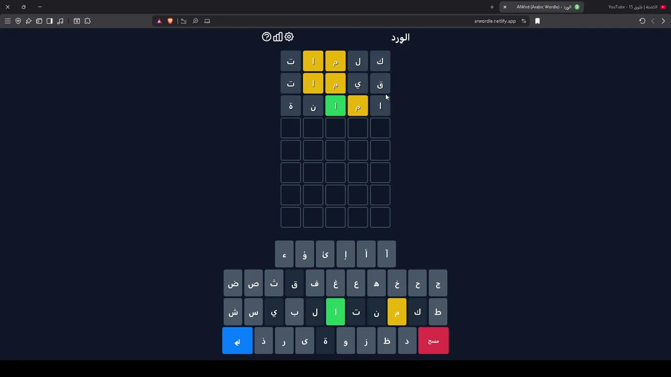Tap the ز key
Screen dimensions: 671x377
(x=366, y=341)
